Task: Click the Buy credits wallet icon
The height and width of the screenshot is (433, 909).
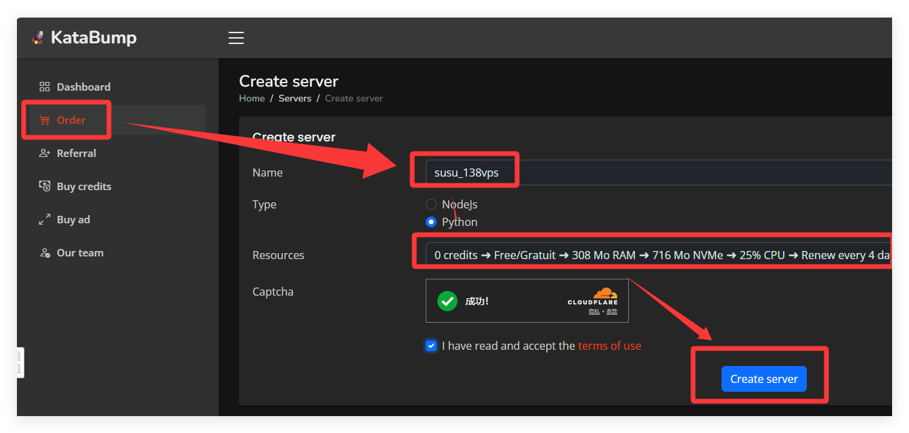Action: pyautogui.click(x=45, y=186)
